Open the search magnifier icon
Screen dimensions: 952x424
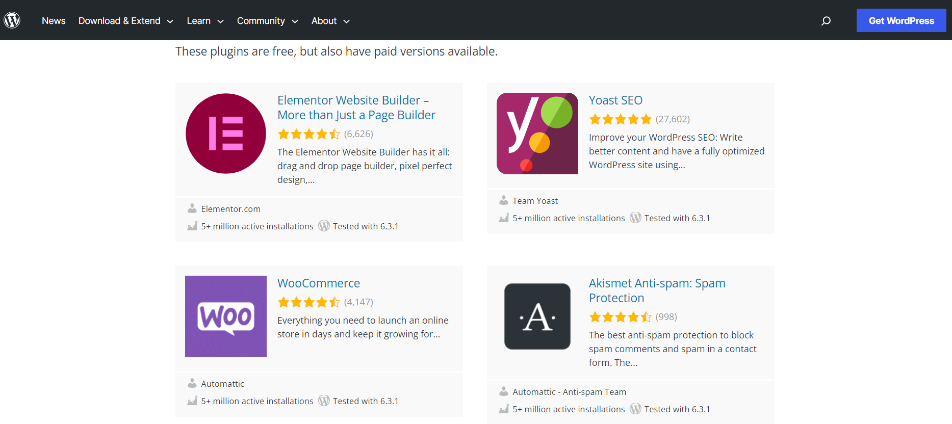pos(826,21)
